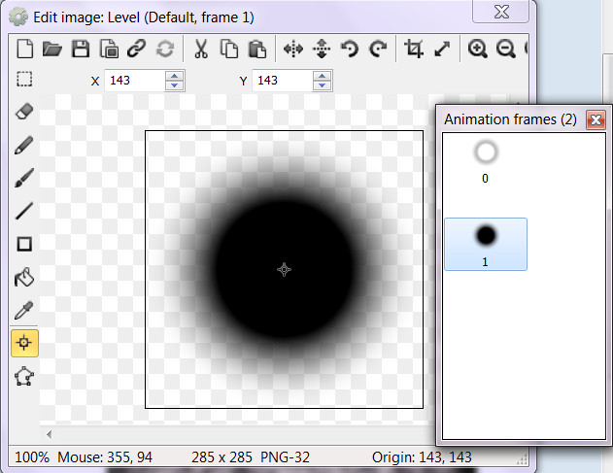Save the image with floppy disk icon
The width and height of the screenshot is (613, 473).
[82, 49]
